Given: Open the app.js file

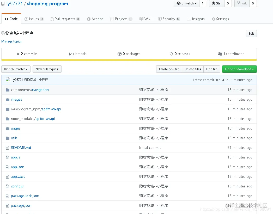Looking at the screenshot, I should 15,157.
